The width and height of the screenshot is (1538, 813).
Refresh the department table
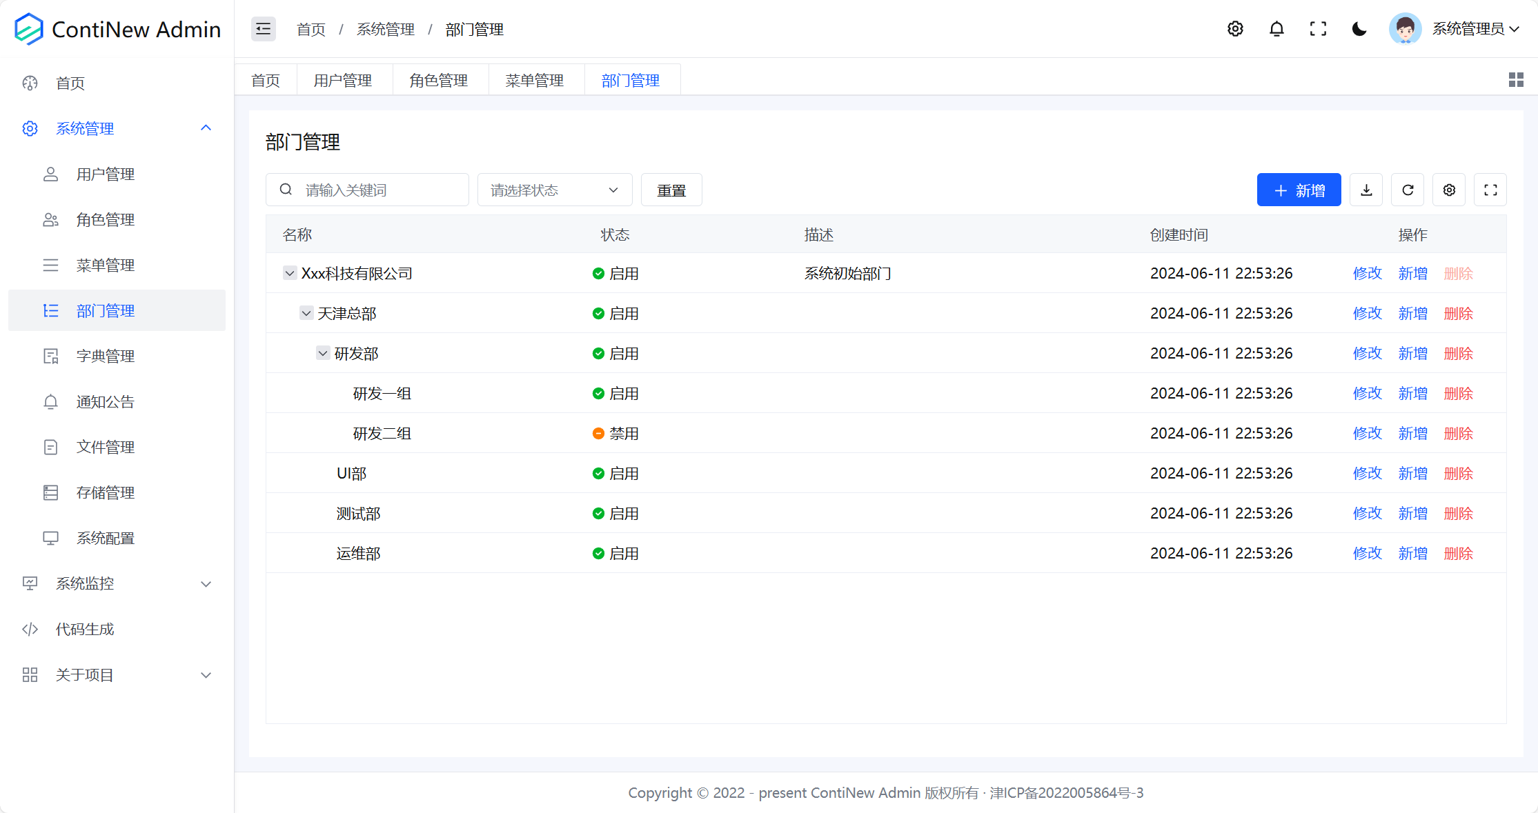tap(1408, 190)
